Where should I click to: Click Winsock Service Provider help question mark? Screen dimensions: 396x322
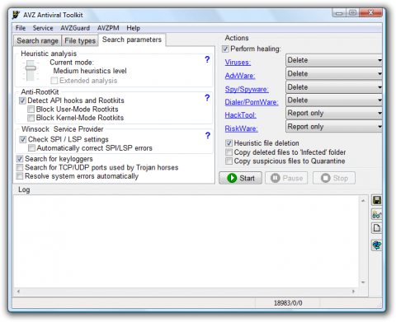208,135
